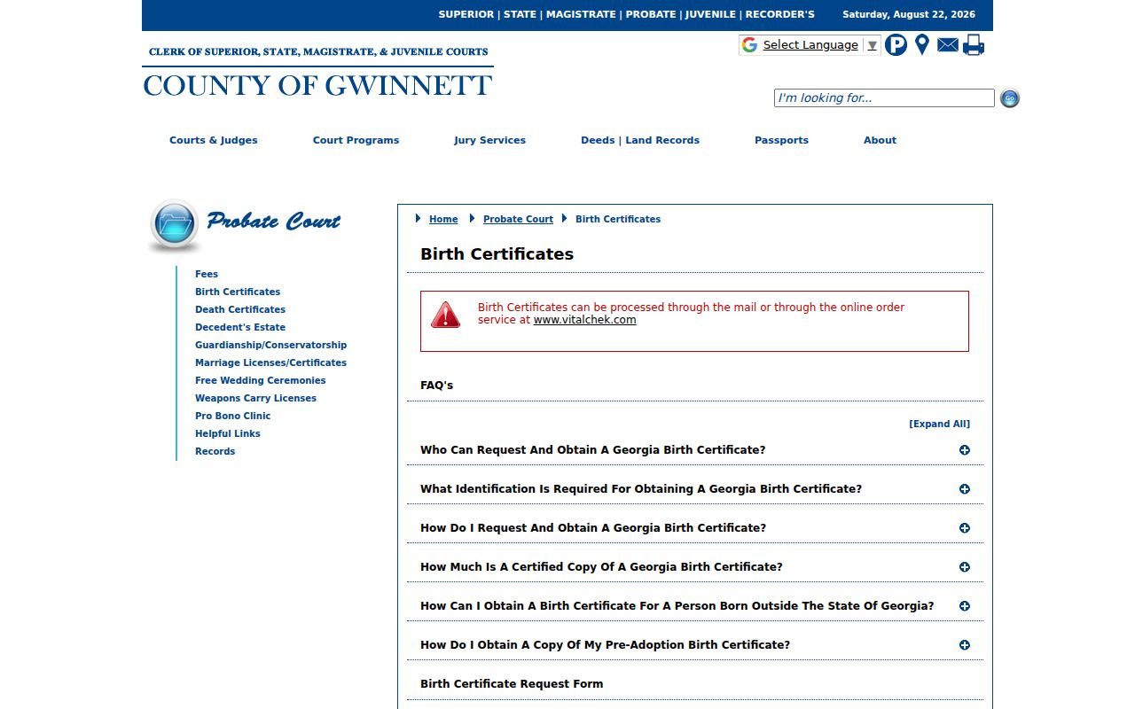Click JUVENILE in the top bar
This screenshot has height=709, width=1135.
pos(710,15)
